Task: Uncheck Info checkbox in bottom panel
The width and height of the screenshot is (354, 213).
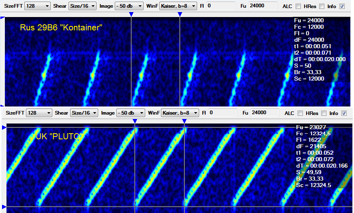Action: 344,113
